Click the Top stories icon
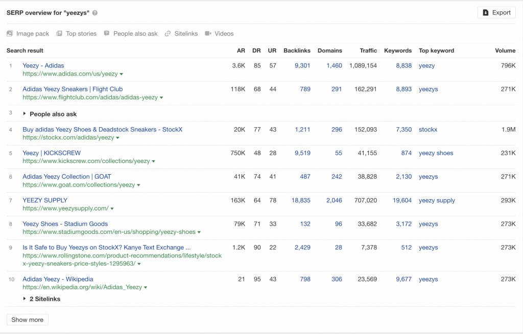The width and height of the screenshot is (523, 334). click(x=59, y=33)
